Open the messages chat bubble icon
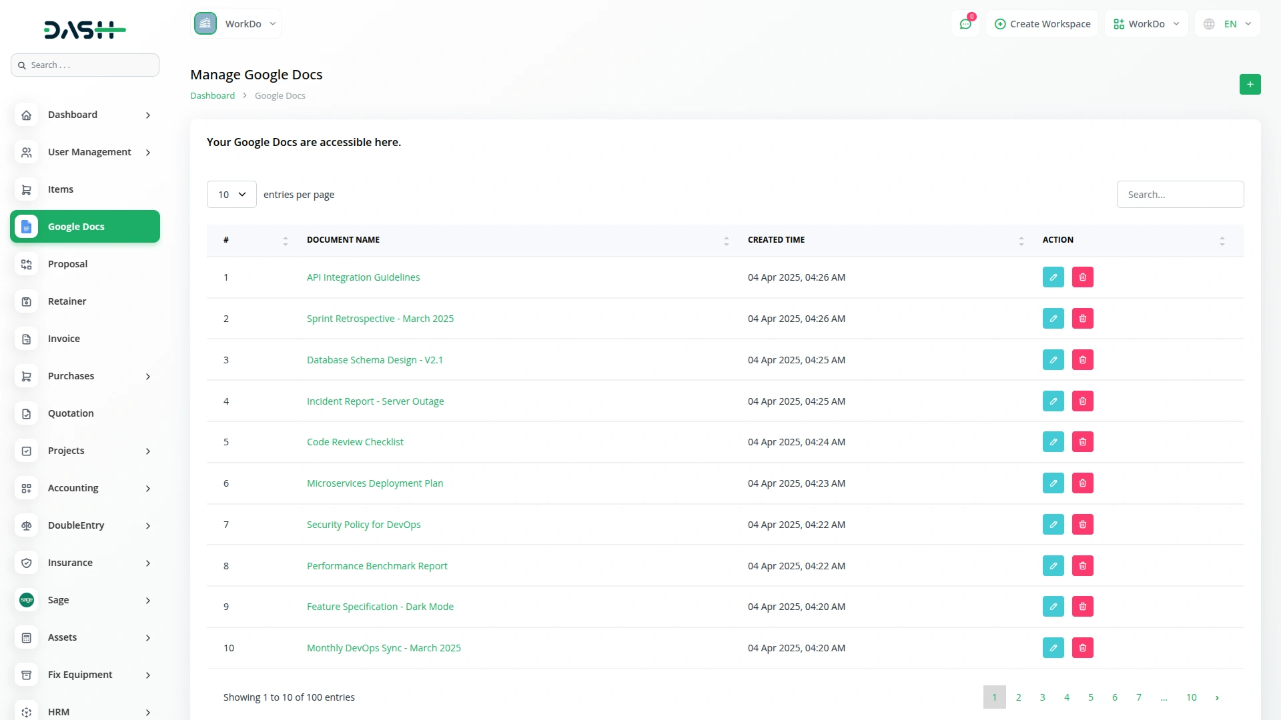The image size is (1281, 720). point(965,23)
